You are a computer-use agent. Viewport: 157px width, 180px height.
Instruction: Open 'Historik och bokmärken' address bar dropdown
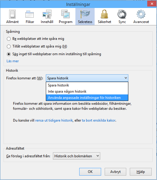click(77, 156)
